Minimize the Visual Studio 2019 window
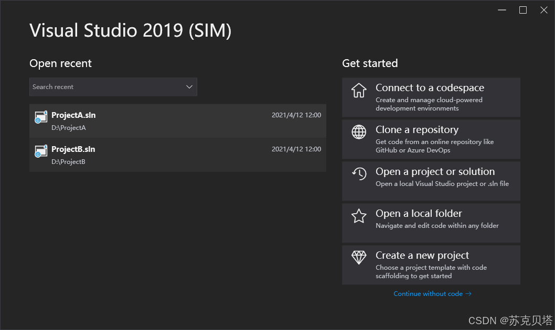This screenshot has height=330, width=555. tap(502, 10)
